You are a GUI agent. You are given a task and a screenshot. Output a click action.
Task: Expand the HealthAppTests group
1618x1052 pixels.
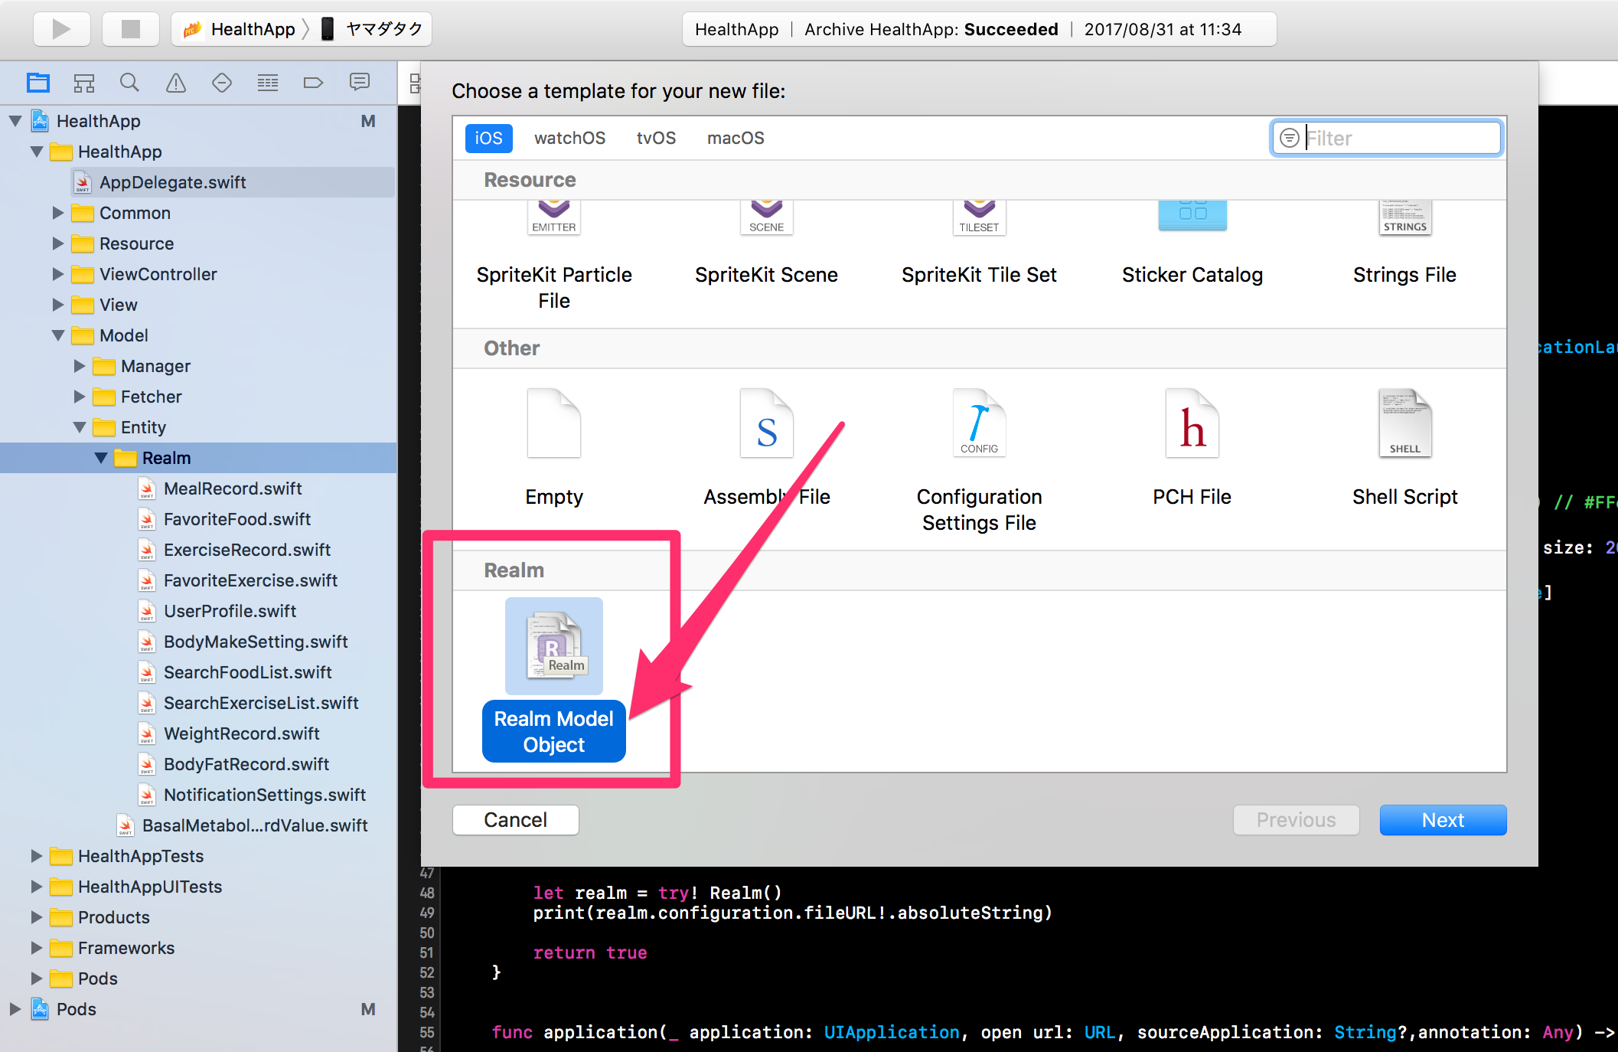click(x=36, y=856)
